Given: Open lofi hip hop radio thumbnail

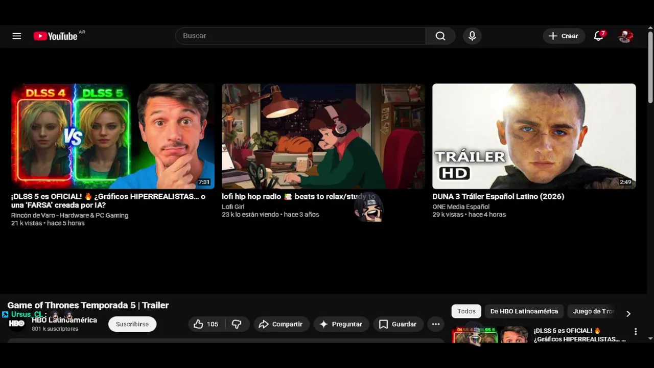Looking at the screenshot, I should tap(323, 136).
